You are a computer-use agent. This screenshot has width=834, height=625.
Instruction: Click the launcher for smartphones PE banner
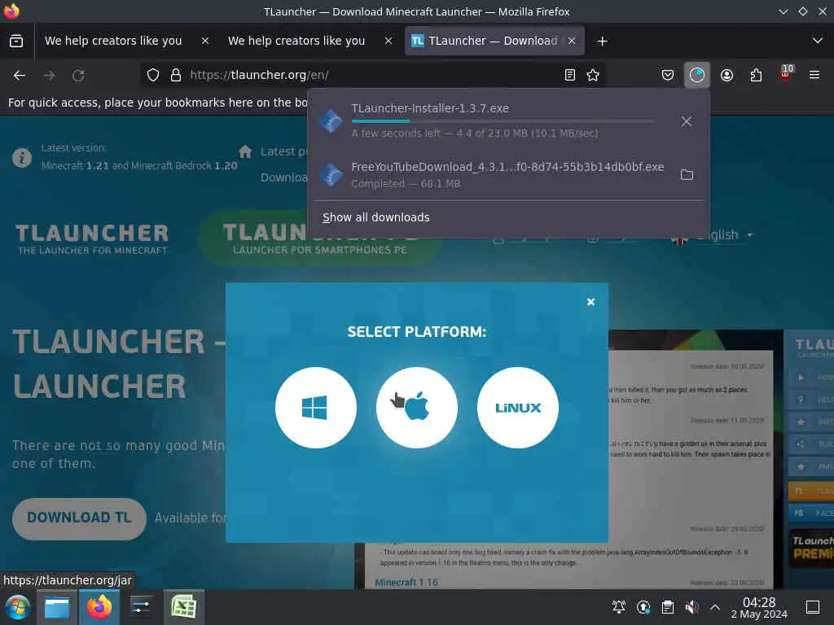coord(319,238)
